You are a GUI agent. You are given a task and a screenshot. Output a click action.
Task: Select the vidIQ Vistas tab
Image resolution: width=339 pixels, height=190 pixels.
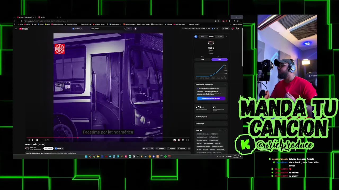click(x=203, y=37)
